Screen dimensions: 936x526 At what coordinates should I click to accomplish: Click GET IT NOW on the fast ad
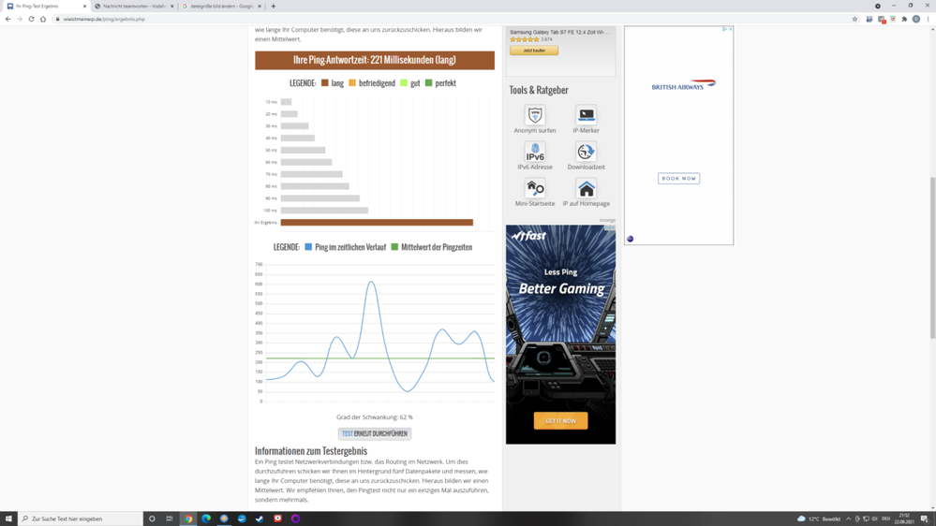(560, 421)
